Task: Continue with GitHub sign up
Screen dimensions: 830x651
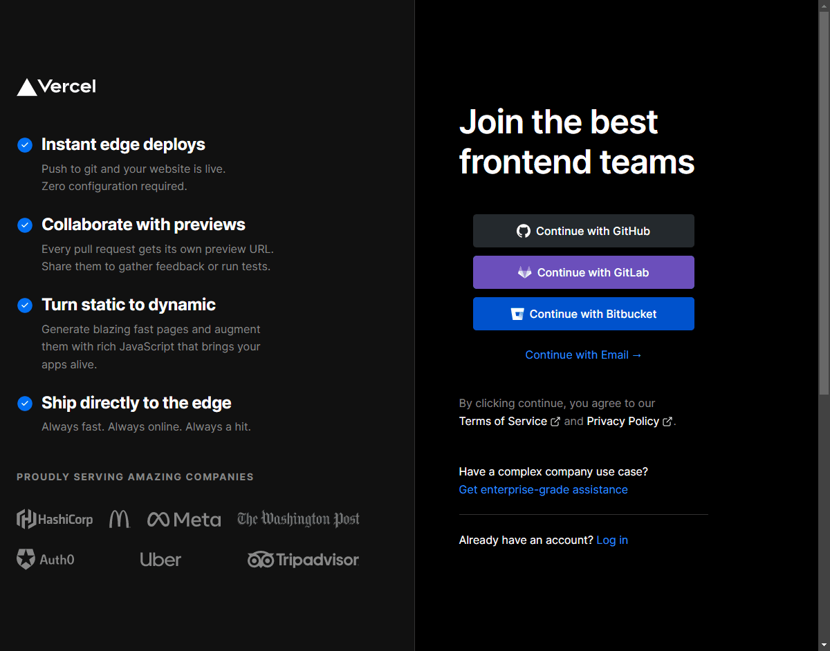Action: coord(584,231)
